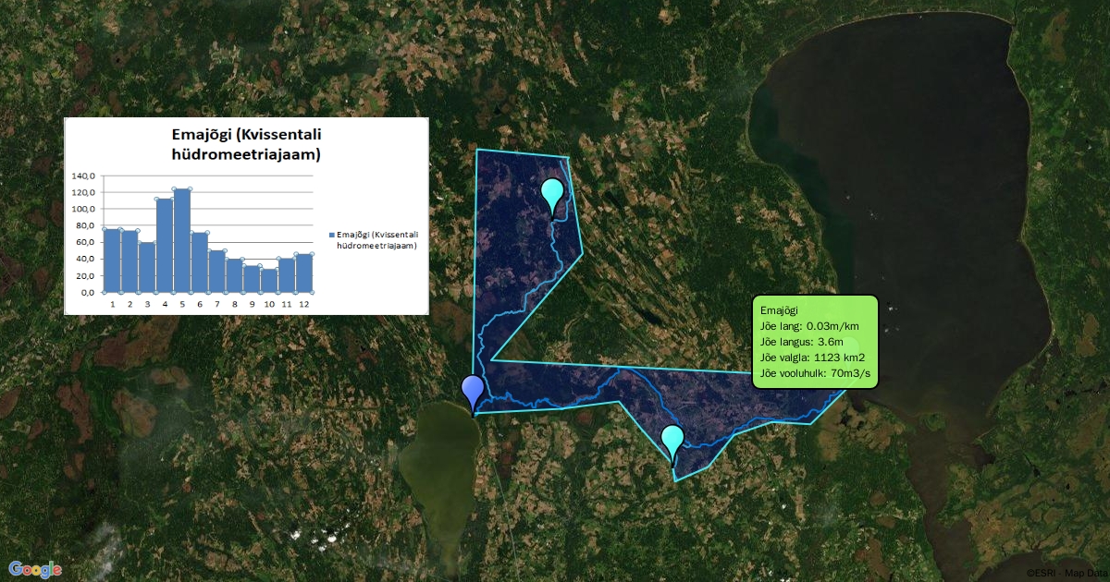Click the chart title Emajõgi (Kvissentali hüdromeetriajaam)
Screen dimensions: 1110x582
pos(247,143)
